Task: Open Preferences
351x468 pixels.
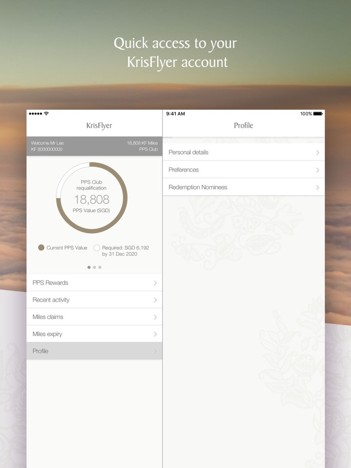Action: [x=244, y=170]
